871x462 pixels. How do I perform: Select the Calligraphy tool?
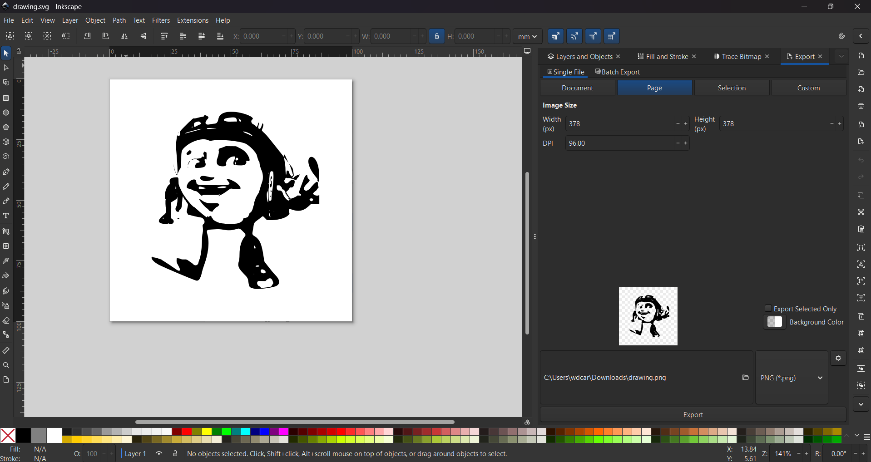6,201
